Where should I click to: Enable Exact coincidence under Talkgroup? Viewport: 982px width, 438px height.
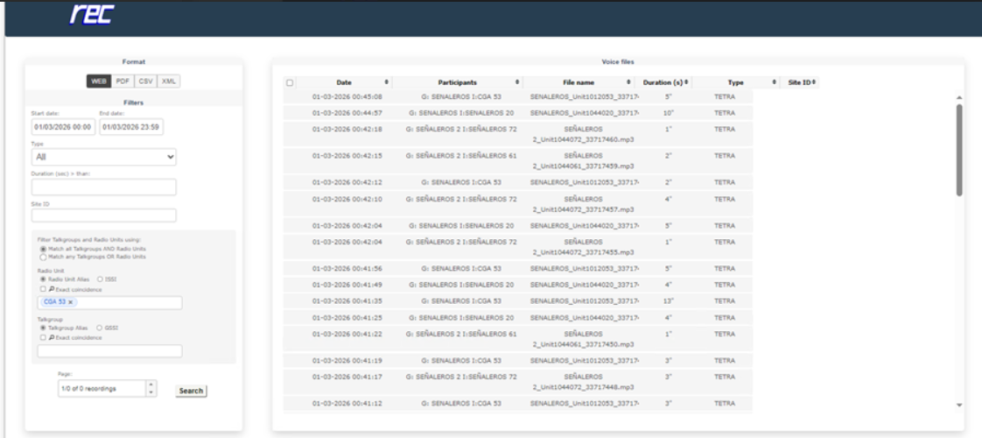[x=43, y=338]
